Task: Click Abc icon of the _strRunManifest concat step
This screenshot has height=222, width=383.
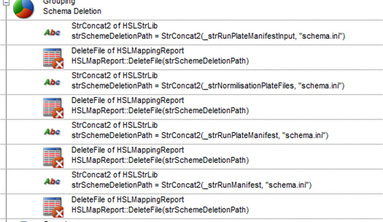Action: point(52,181)
